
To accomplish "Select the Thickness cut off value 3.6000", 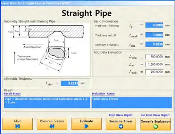I will (x=154, y=35).
